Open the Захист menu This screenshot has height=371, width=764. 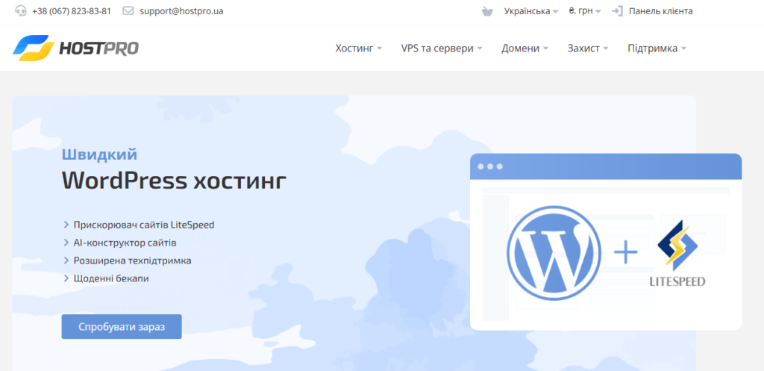(587, 49)
